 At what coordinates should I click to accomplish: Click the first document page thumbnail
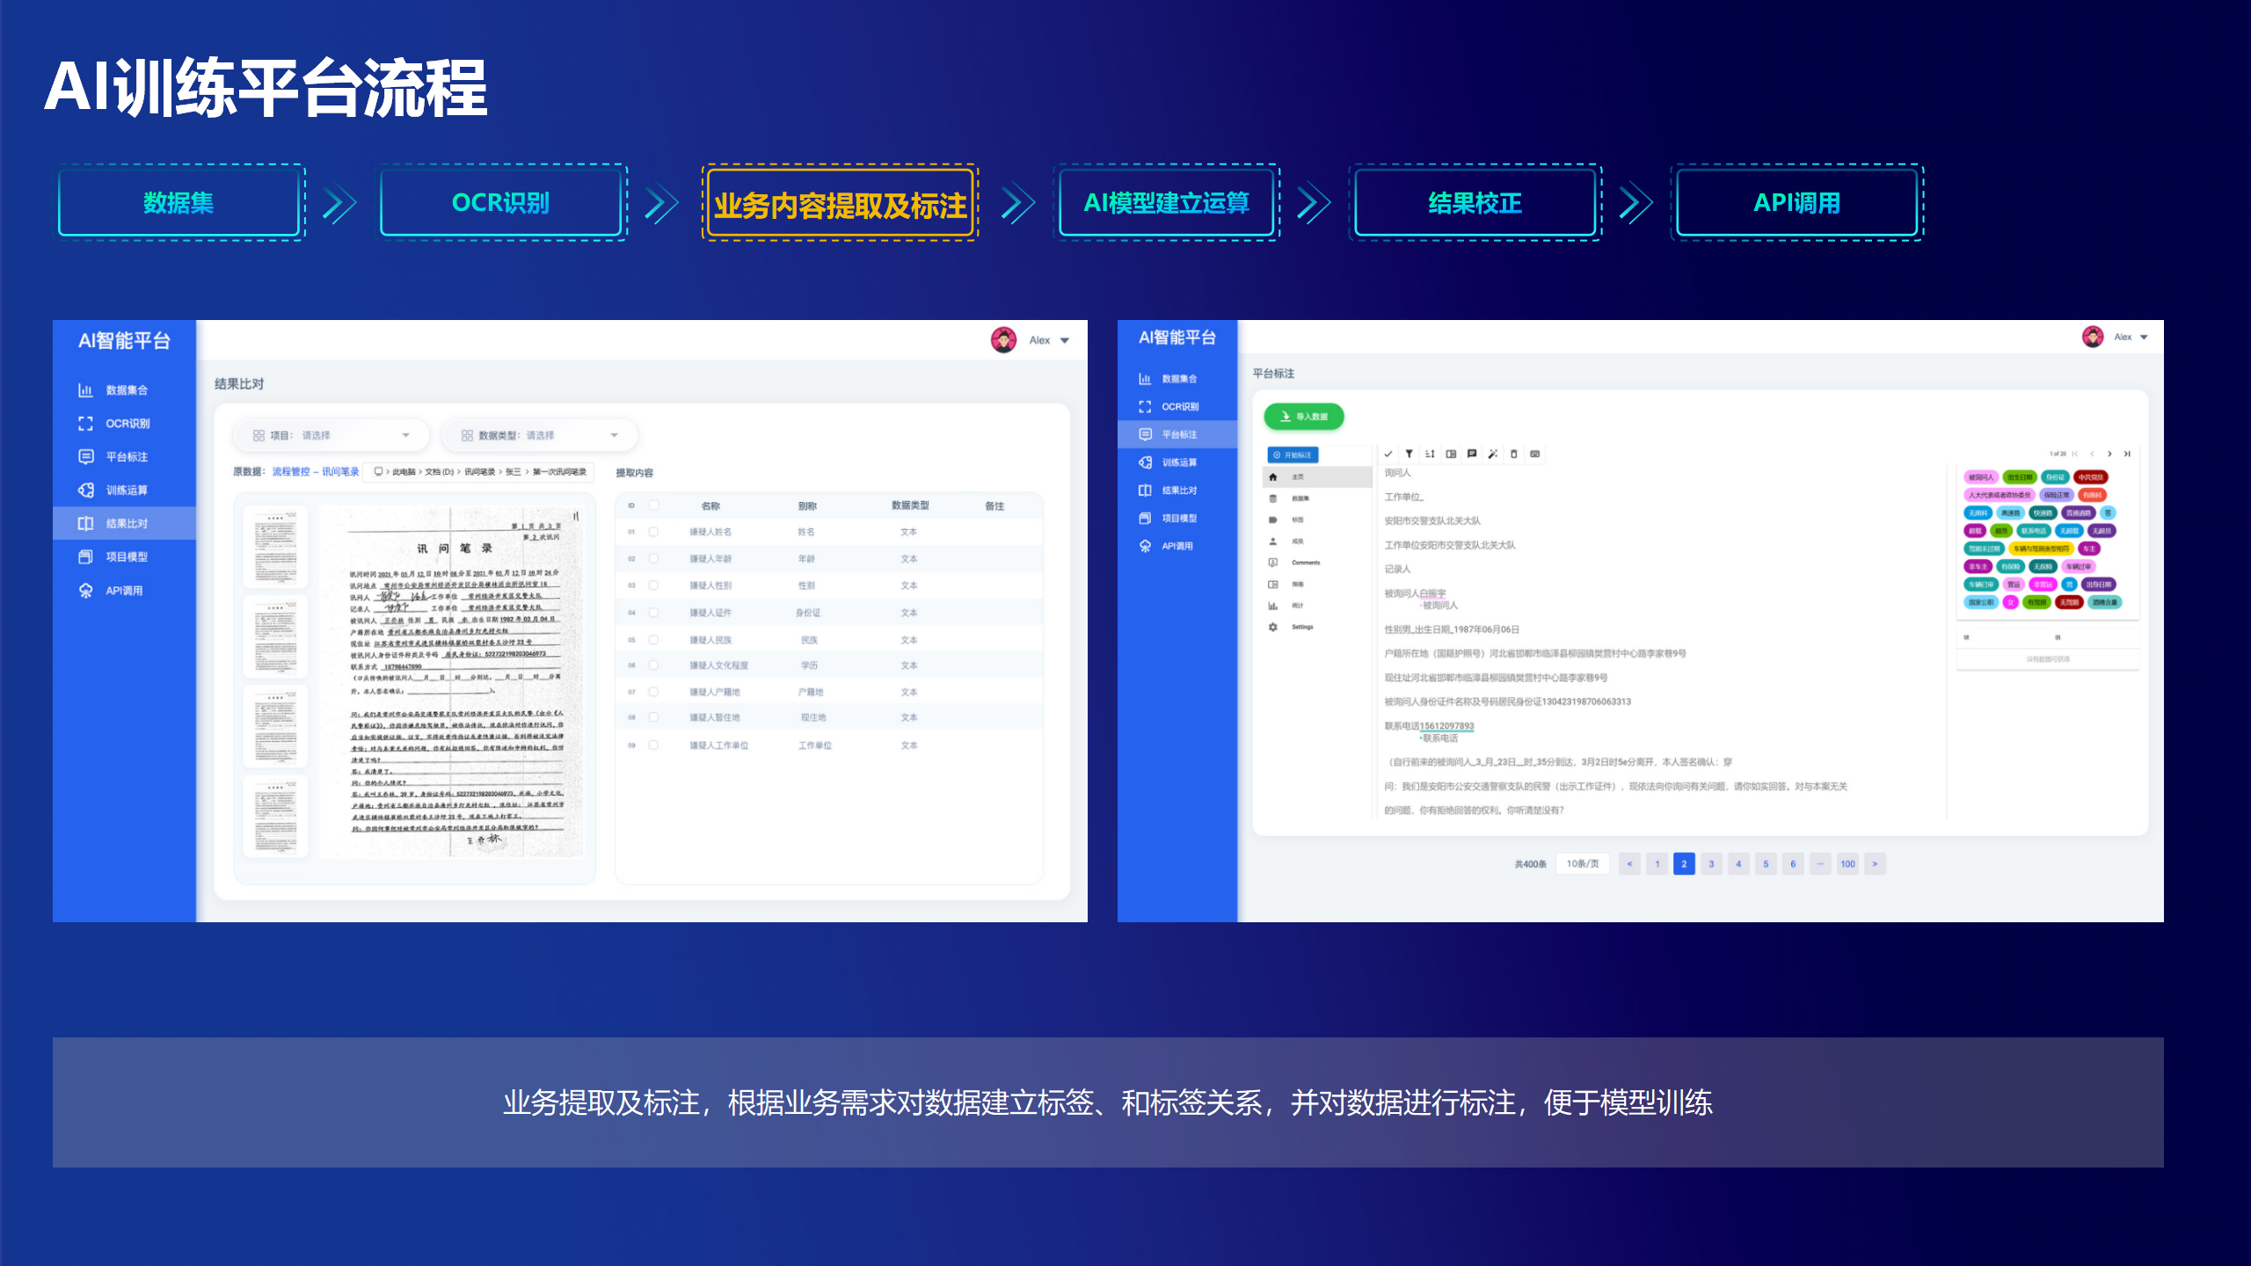tap(275, 546)
